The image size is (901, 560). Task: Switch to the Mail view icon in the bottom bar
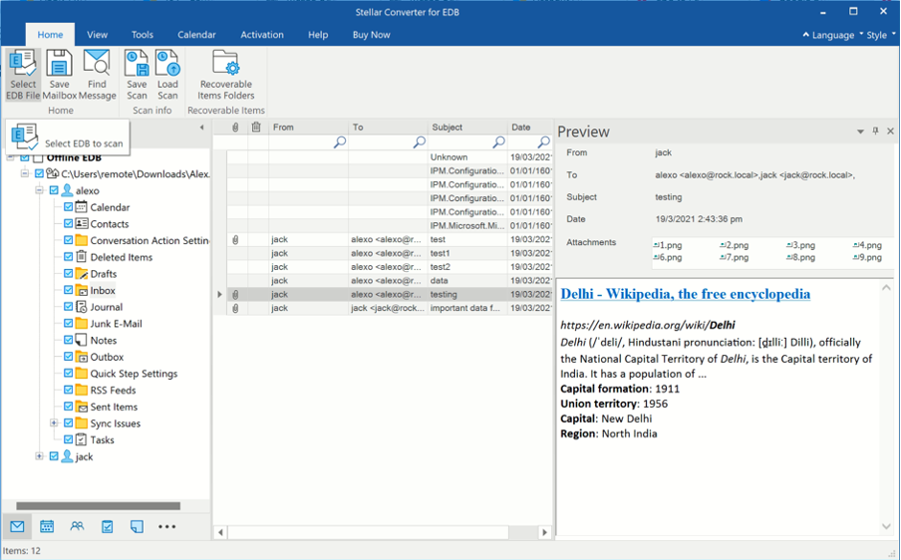coord(17,526)
